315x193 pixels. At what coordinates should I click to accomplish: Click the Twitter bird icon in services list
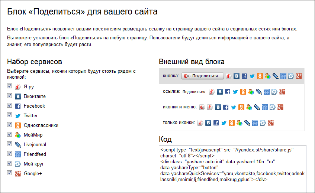coord(18,116)
